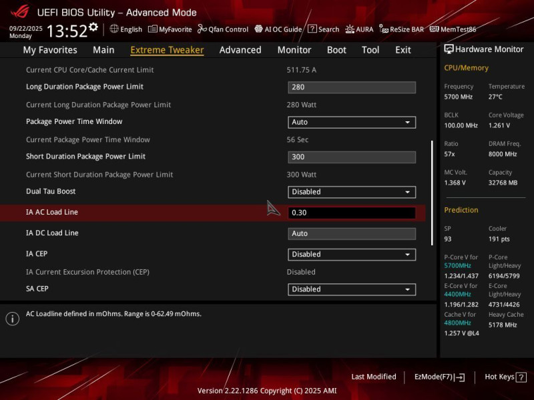Open the Monitor tab
This screenshot has height=400, width=534.
tap(294, 50)
